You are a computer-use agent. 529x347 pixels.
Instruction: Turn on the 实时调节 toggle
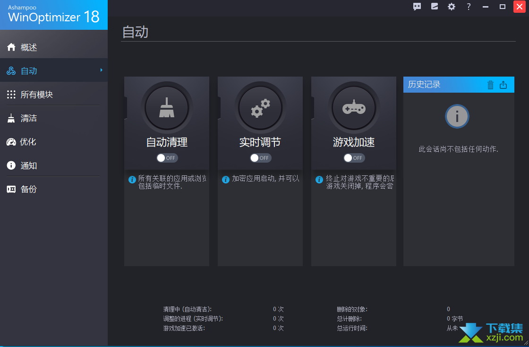[x=261, y=158]
